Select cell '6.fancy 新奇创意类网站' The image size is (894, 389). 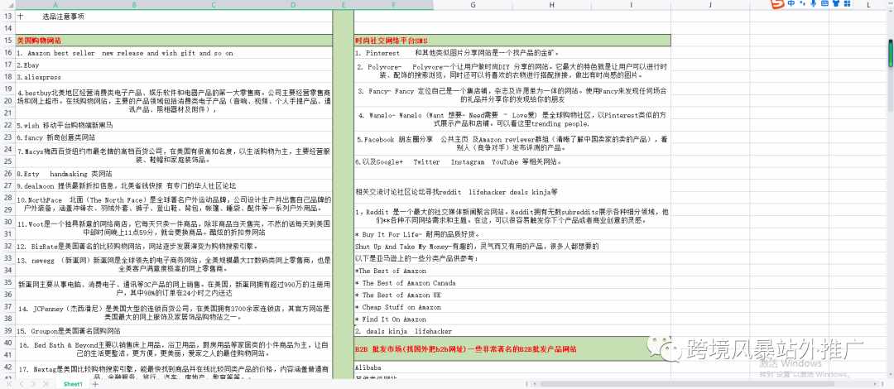pos(174,137)
